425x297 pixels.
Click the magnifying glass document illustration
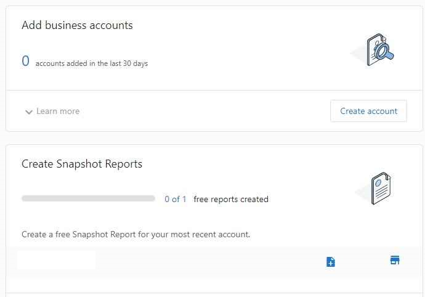[380, 50]
